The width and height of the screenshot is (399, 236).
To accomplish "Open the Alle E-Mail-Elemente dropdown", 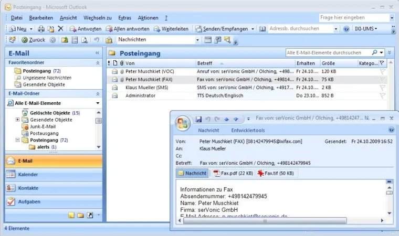I will click(98, 103).
